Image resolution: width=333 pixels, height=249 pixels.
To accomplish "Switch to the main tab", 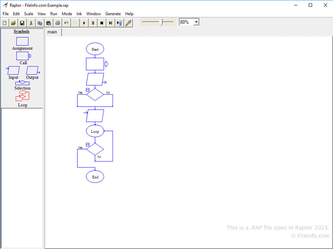I will coord(52,32).
